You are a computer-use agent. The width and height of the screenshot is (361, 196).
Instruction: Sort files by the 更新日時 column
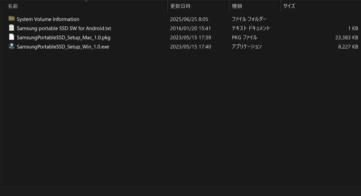(x=180, y=6)
